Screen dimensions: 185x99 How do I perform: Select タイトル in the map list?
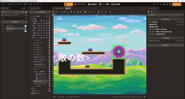9,31
